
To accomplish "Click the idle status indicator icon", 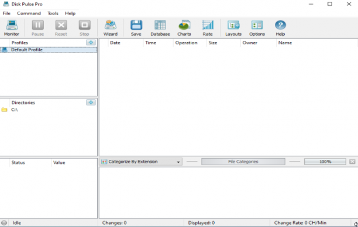I will [4, 223].
